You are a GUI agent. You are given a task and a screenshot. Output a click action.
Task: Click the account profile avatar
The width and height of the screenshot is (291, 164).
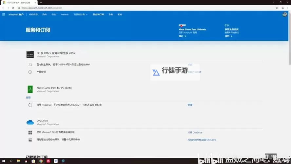[285, 14]
